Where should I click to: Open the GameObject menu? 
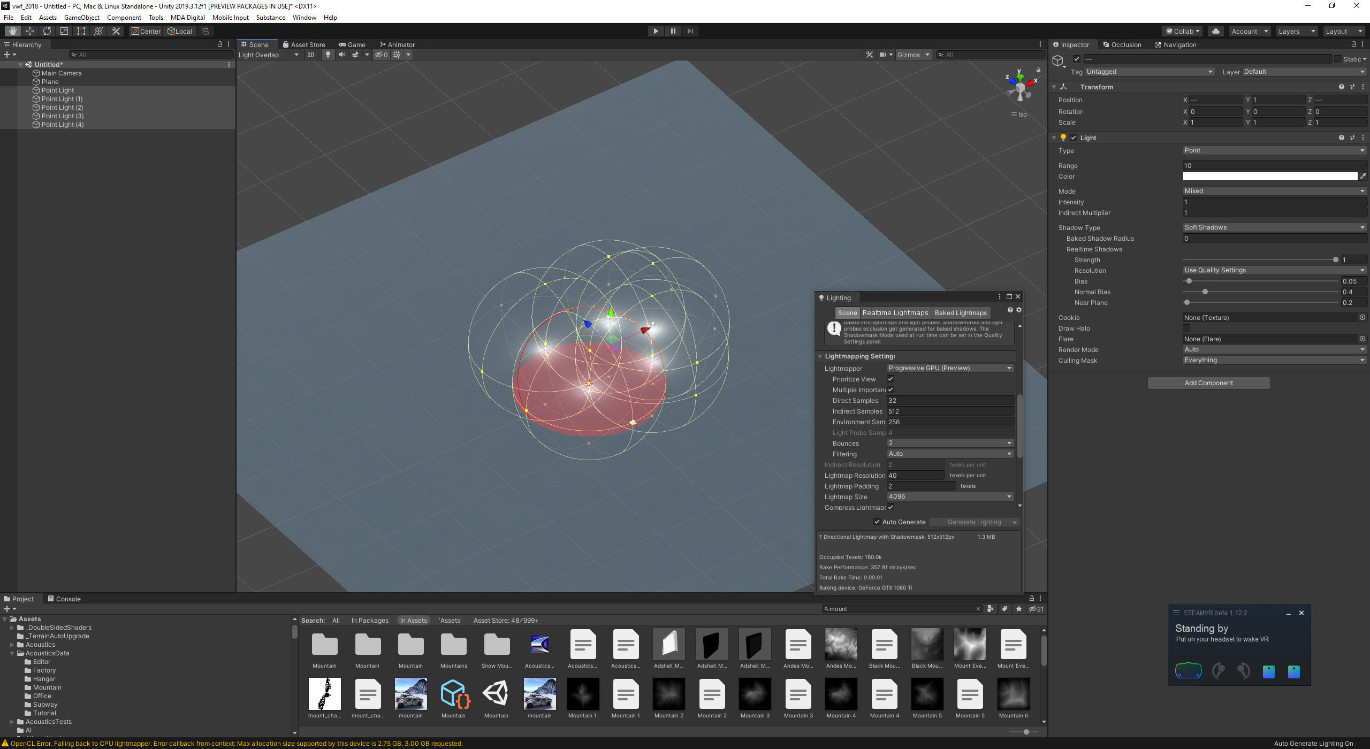pyautogui.click(x=81, y=17)
